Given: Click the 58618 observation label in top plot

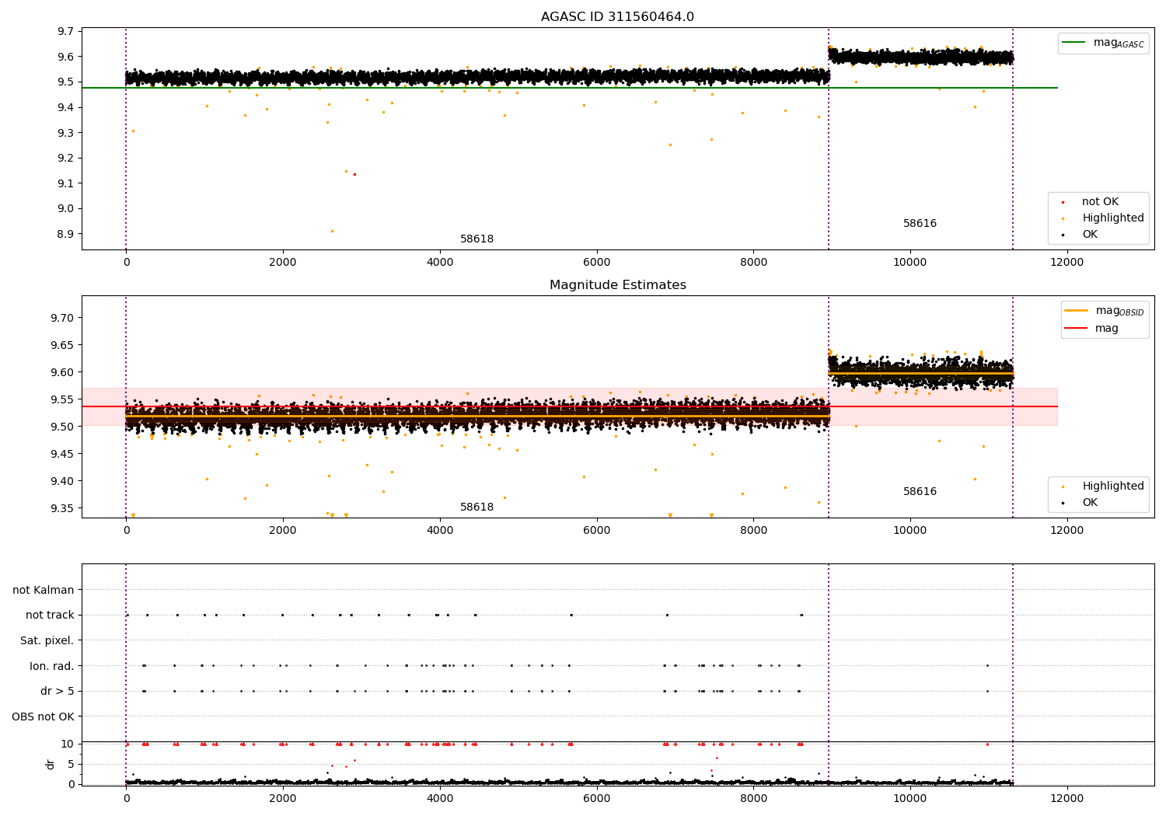Looking at the screenshot, I should [x=477, y=239].
